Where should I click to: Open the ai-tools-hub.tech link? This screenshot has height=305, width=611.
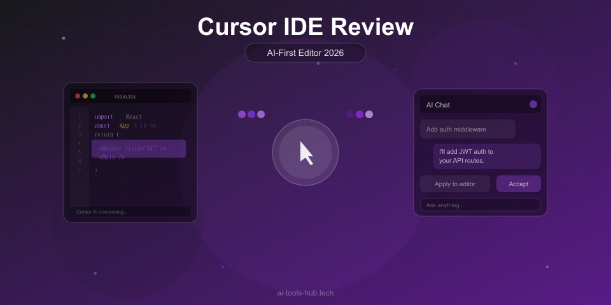[x=305, y=293]
